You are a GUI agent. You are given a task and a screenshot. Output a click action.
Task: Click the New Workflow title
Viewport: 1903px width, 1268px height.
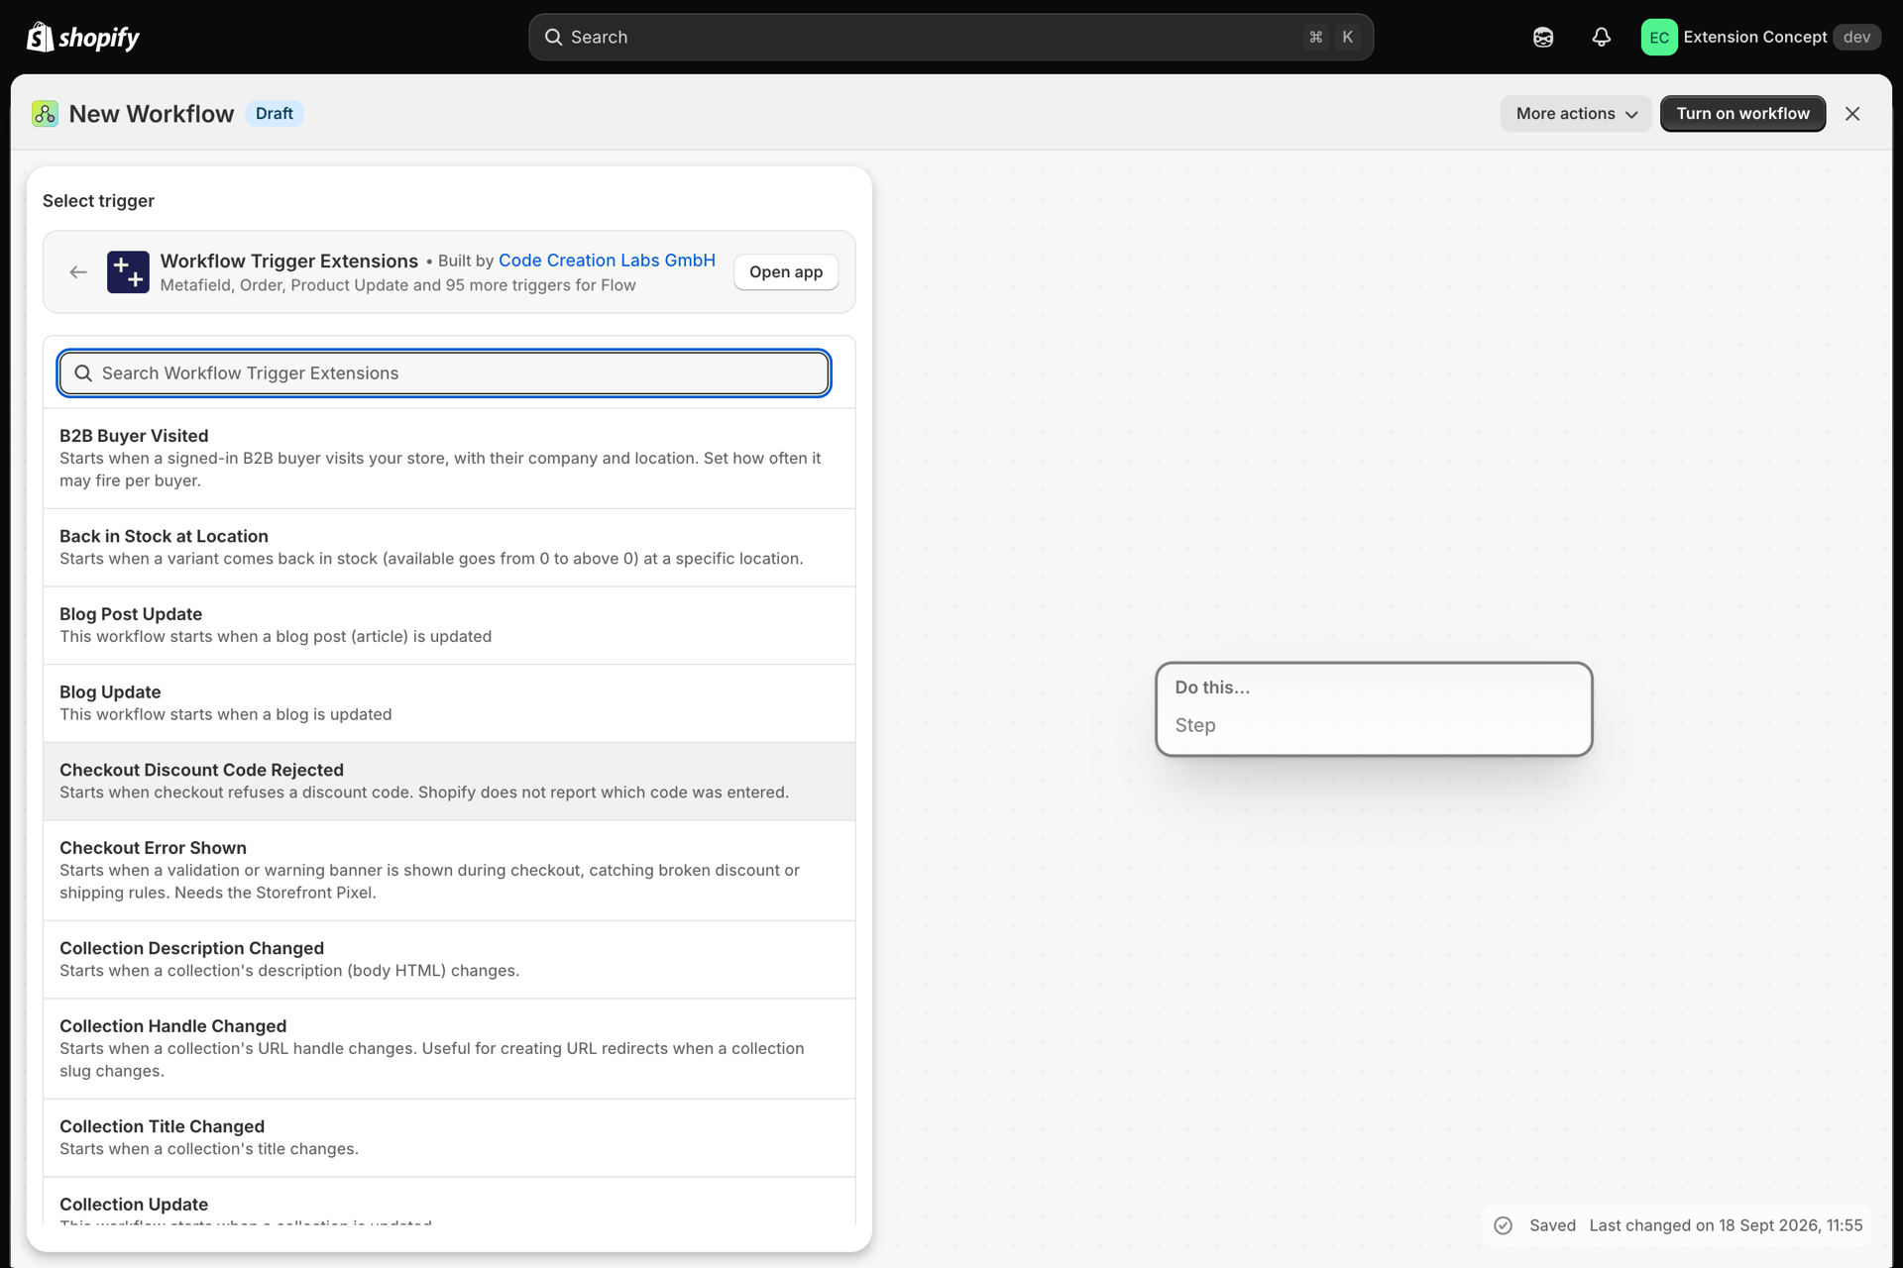(152, 114)
